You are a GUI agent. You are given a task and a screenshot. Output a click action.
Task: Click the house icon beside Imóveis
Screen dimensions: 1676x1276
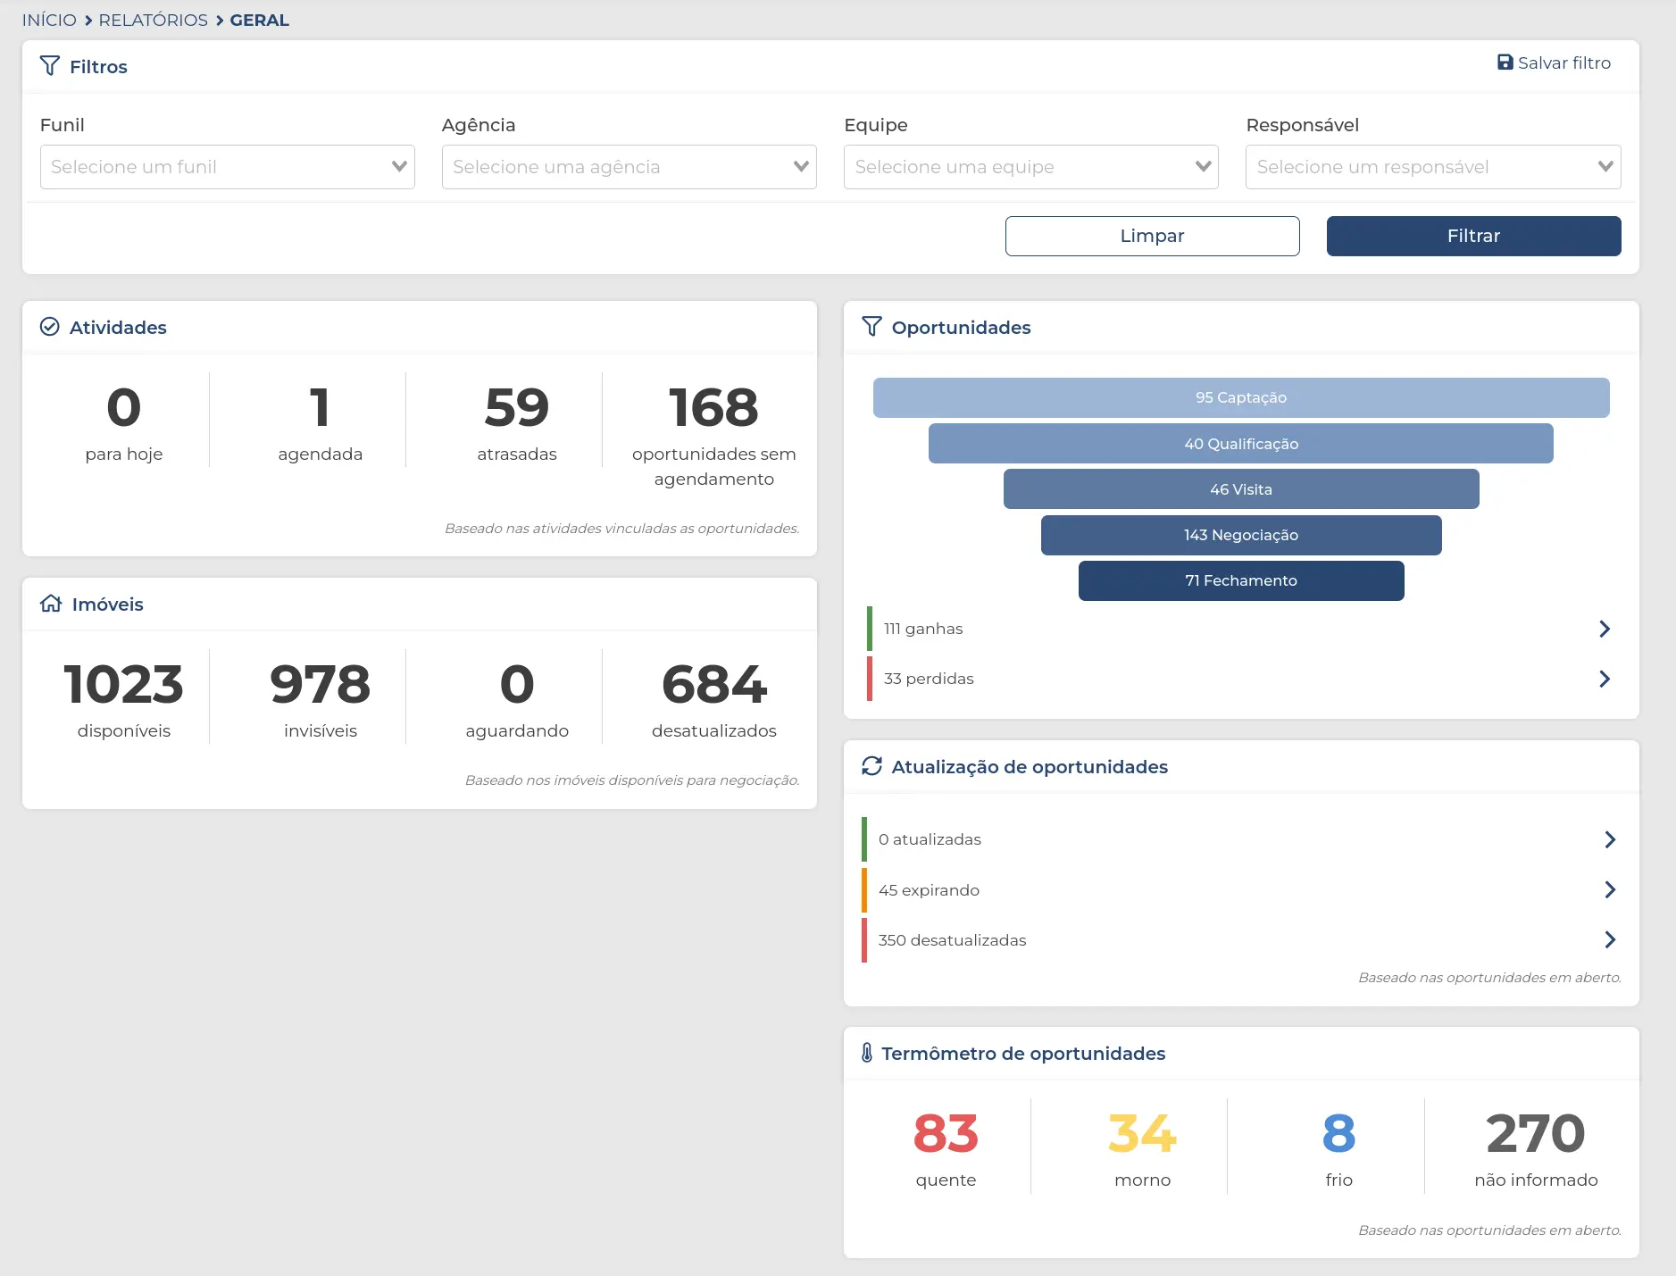51,604
